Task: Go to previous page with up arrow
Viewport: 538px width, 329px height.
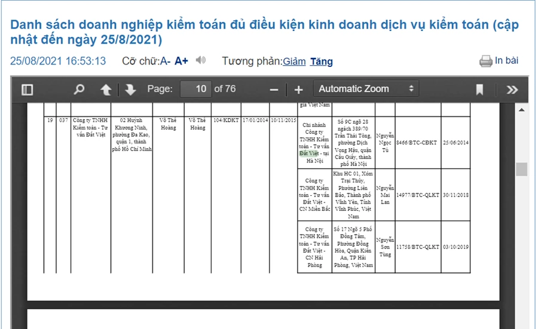Action: pos(106,90)
